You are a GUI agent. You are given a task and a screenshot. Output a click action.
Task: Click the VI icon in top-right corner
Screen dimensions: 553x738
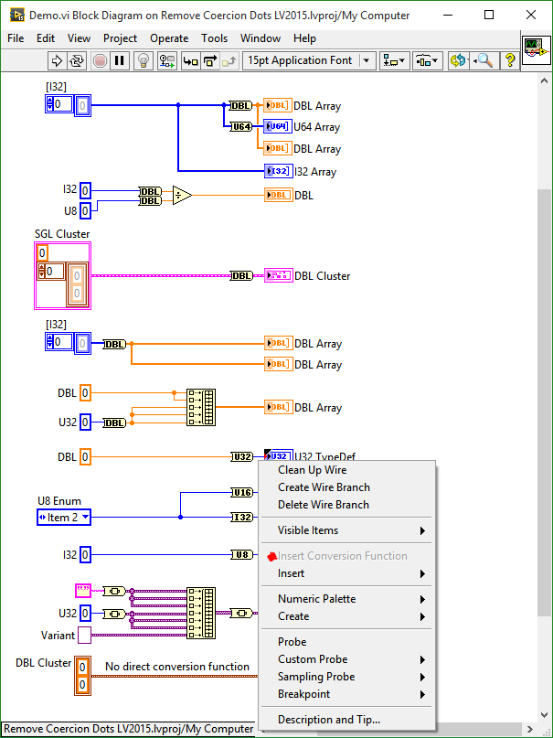coord(534,51)
